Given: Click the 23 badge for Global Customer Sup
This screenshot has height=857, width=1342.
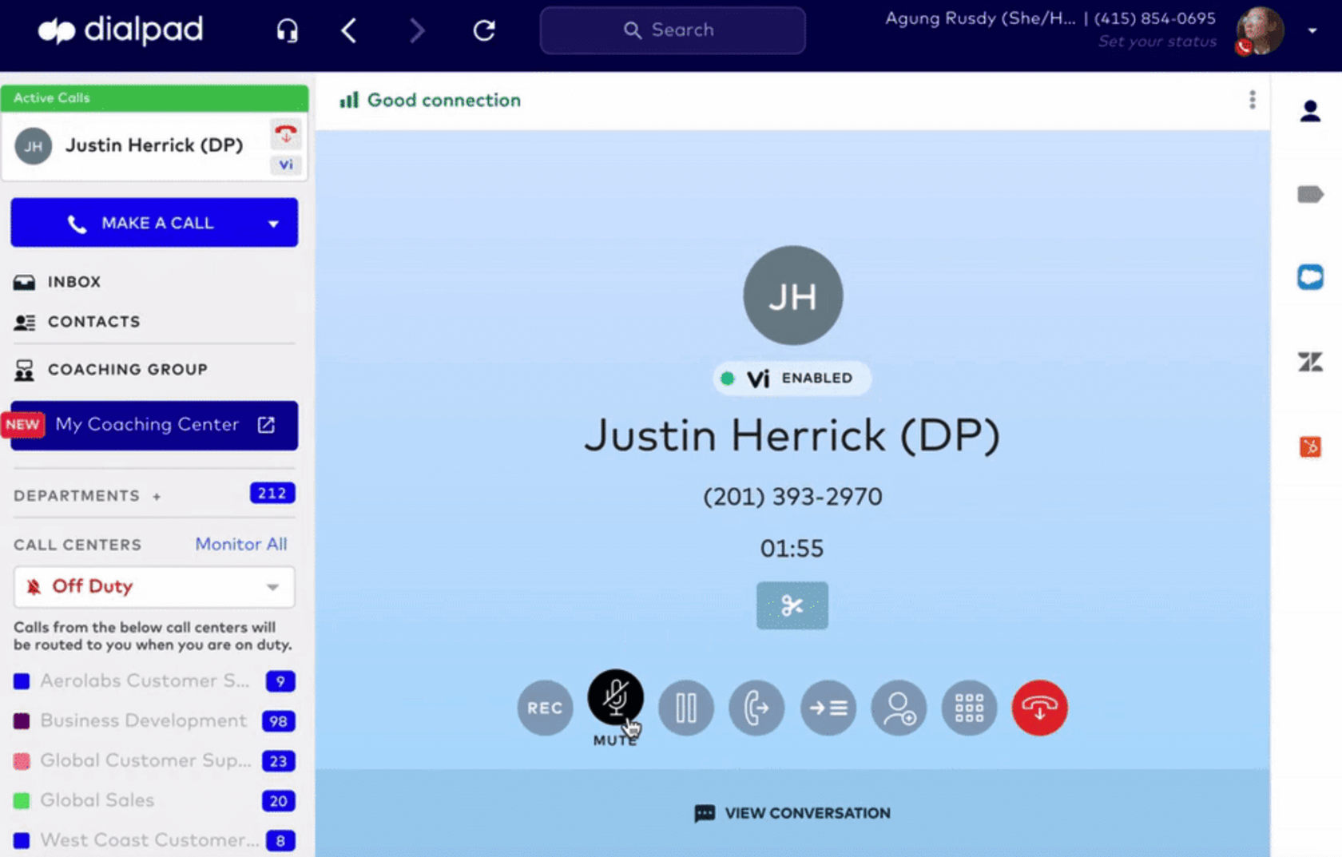Looking at the screenshot, I should coord(279,761).
